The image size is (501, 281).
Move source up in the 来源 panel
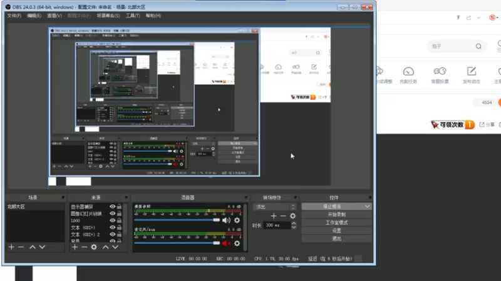tap(106, 247)
